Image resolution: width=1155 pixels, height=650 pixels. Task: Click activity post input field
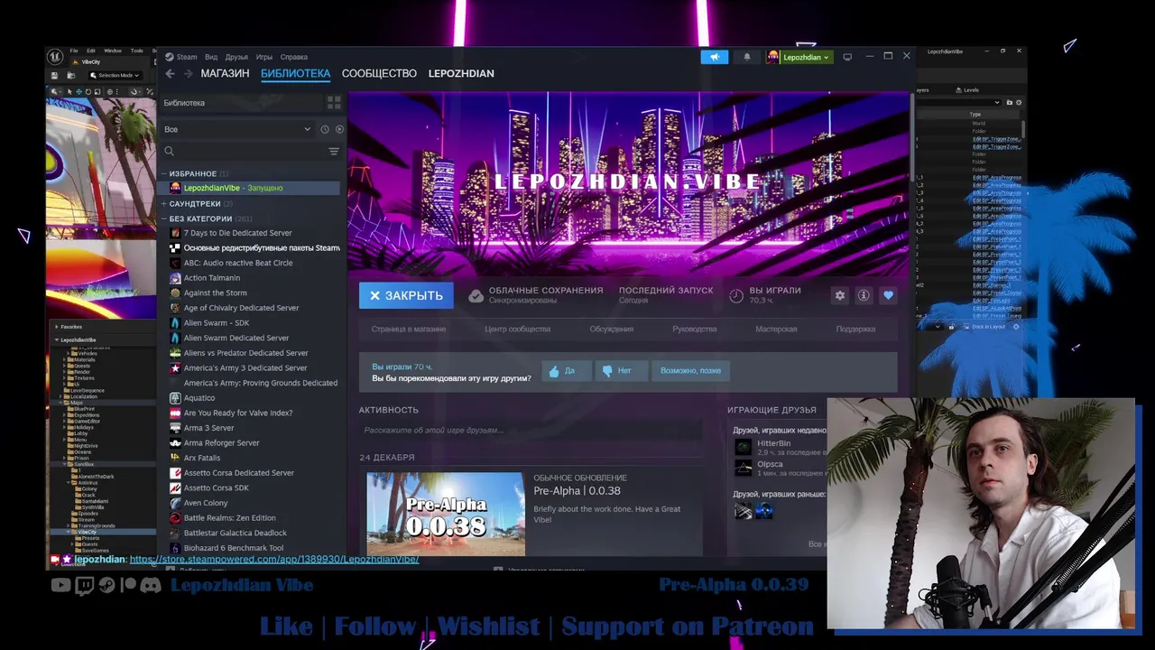pyautogui.click(x=531, y=431)
